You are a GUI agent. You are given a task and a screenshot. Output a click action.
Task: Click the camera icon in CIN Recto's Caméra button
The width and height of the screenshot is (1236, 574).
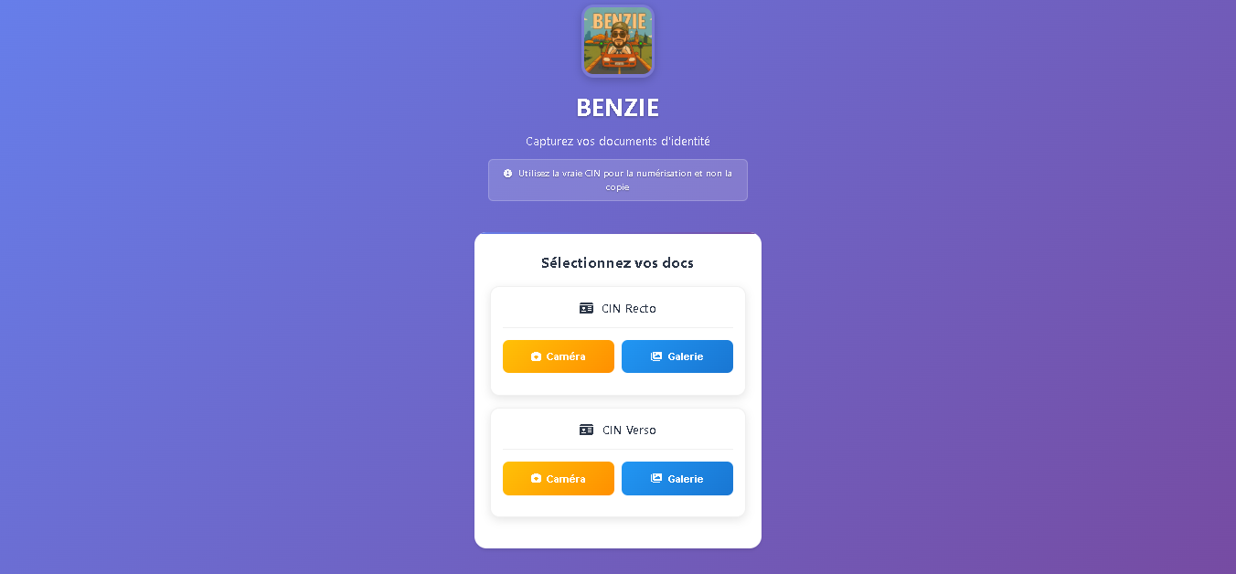click(x=537, y=356)
